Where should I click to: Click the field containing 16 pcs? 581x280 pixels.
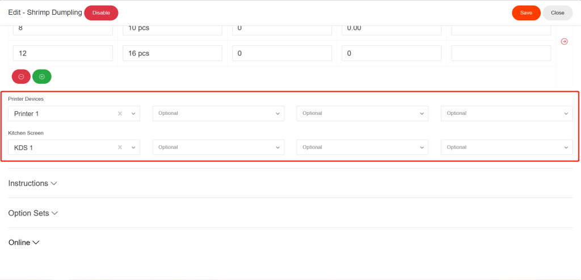(172, 53)
